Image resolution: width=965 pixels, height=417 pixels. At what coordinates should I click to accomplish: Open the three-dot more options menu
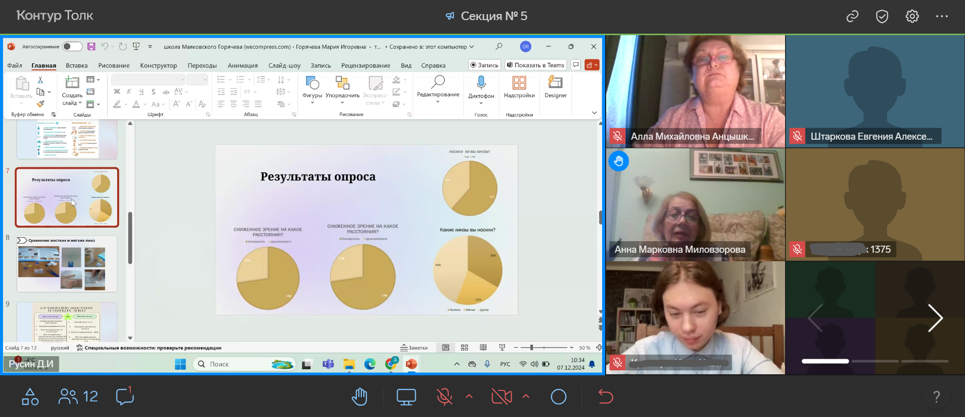pyautogui.click(x=942, y=17)
